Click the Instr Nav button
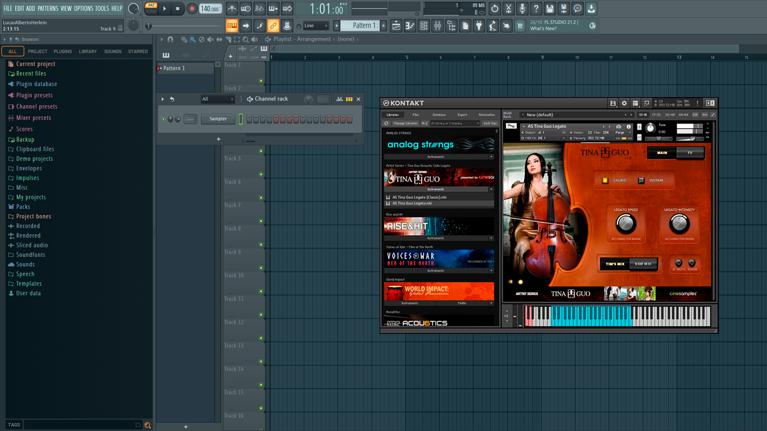 click(490, 123)
